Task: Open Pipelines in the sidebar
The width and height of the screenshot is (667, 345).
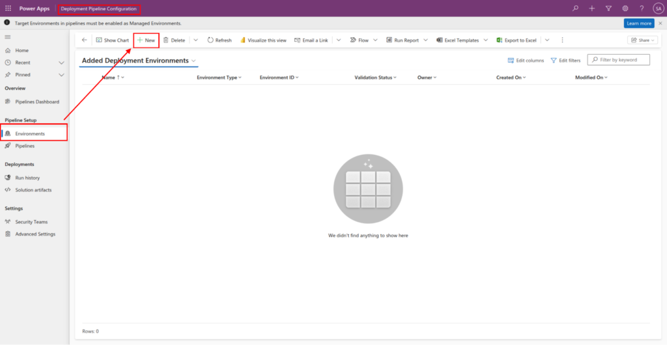Action: tap(25, 146)
